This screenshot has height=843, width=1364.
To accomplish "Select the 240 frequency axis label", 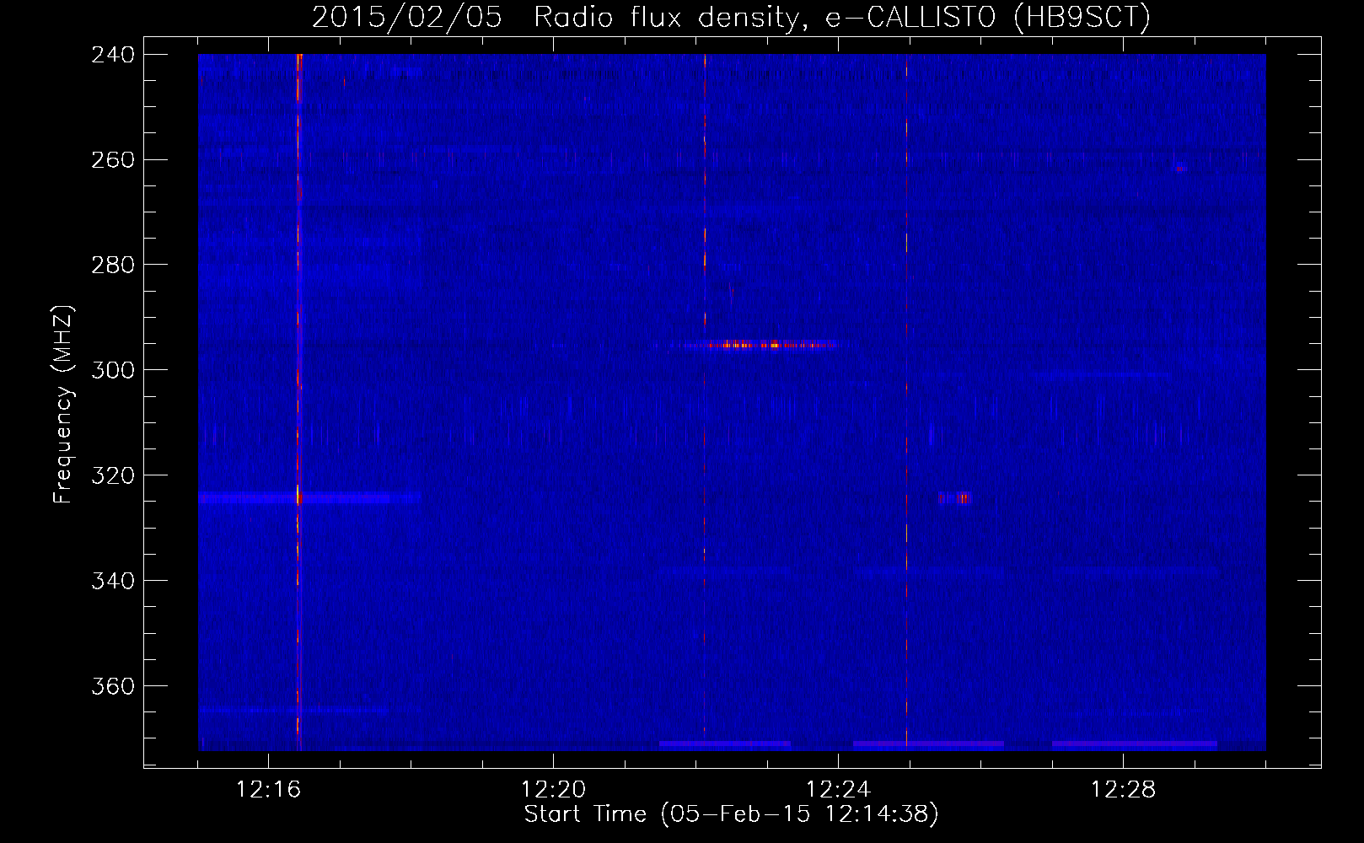I will pos(112,54).
